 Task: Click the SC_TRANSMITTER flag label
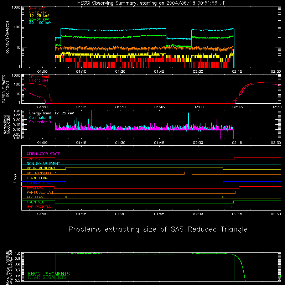(41, 173)
